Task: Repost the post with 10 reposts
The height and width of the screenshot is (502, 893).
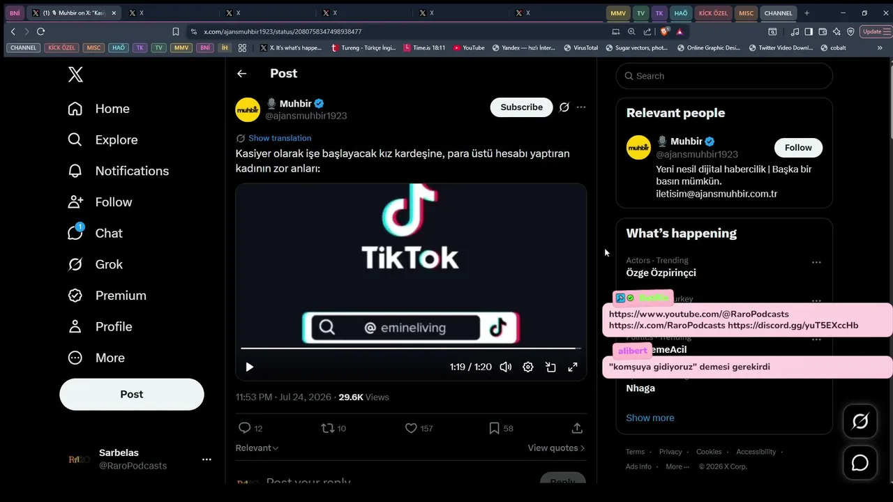Action: click(328, 428)
